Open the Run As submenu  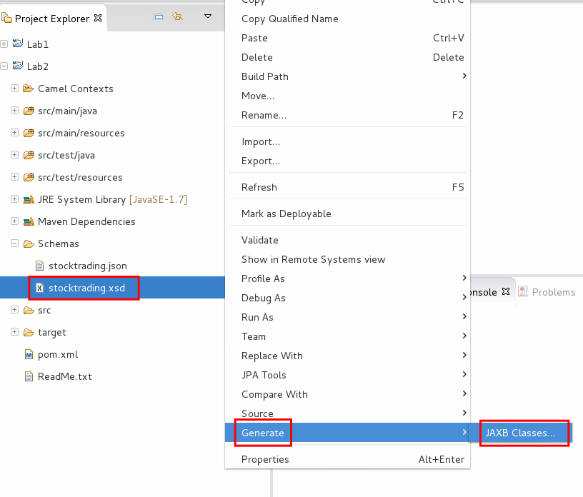257,317
